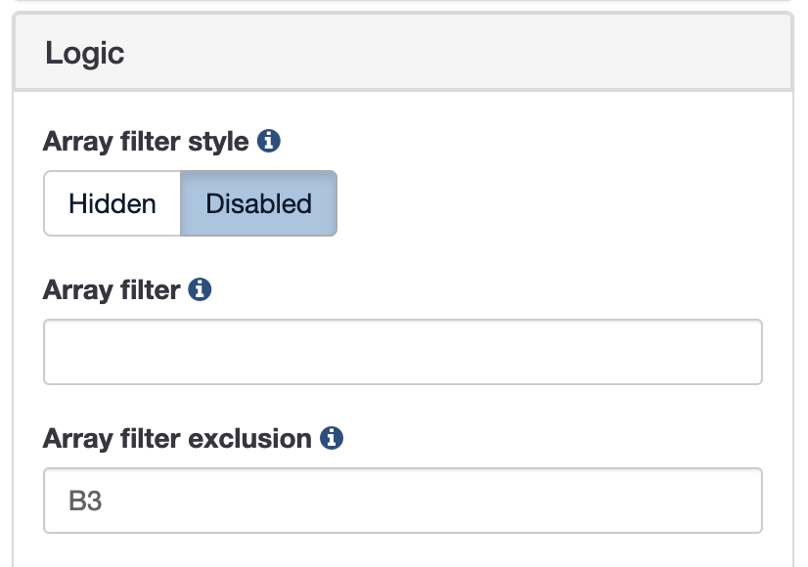
Task: Click the Array filter exclusion field
Action: click(x=403, y=501)
